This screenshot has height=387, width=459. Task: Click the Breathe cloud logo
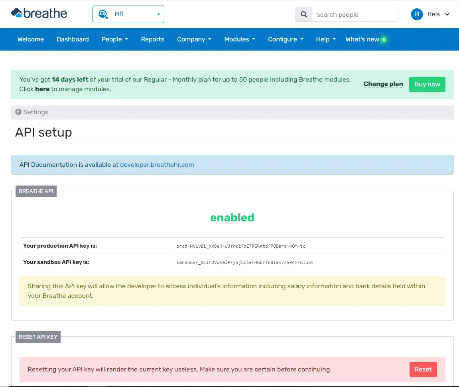(x=39, y=14)
